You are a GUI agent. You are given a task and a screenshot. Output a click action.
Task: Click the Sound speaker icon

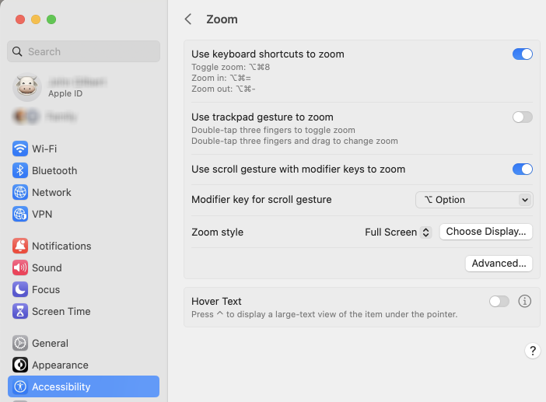point(20,267)
